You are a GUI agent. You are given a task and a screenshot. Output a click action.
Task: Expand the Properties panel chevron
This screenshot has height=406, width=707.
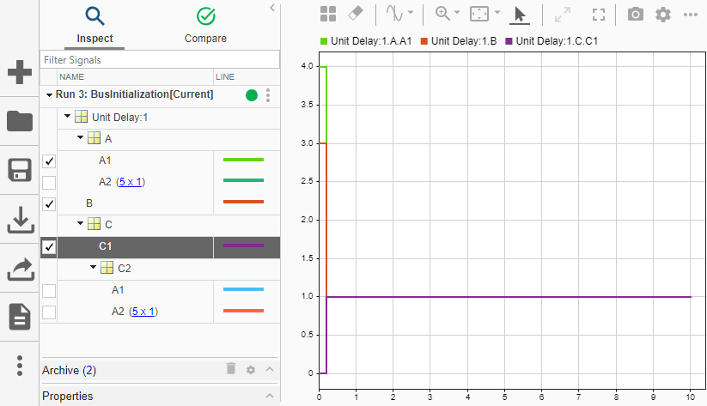point(270,396)
